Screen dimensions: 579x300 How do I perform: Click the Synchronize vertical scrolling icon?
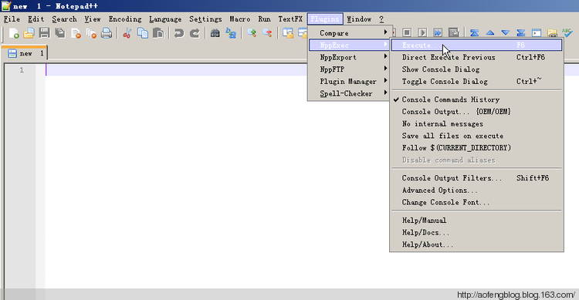288,33
